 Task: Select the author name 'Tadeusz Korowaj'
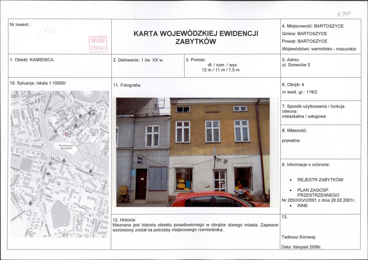pyautogui.click(x=298, y=237)
